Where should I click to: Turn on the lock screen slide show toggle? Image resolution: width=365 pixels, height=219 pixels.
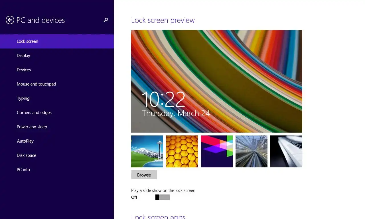pos(163,197)
